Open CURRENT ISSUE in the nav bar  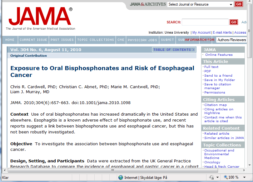pos(33,40)
